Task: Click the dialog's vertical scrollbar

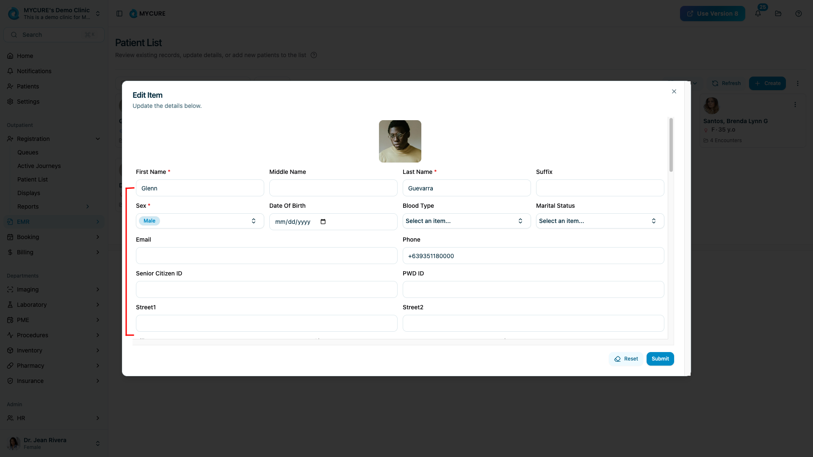Action: (x=671, y=146)
